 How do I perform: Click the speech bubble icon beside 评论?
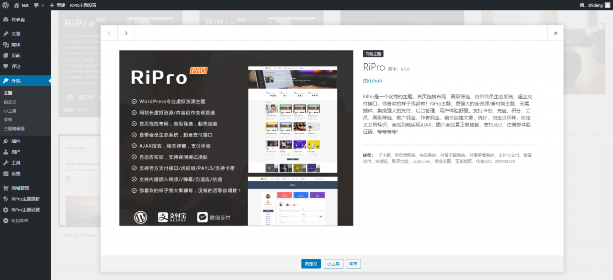(6, 66)
